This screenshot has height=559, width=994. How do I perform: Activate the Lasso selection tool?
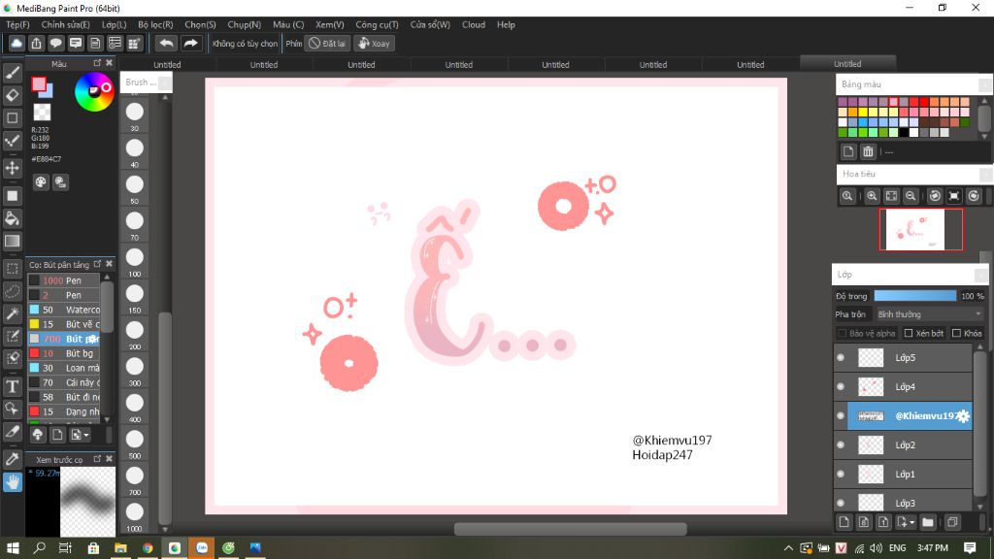(x=12, y=291)
